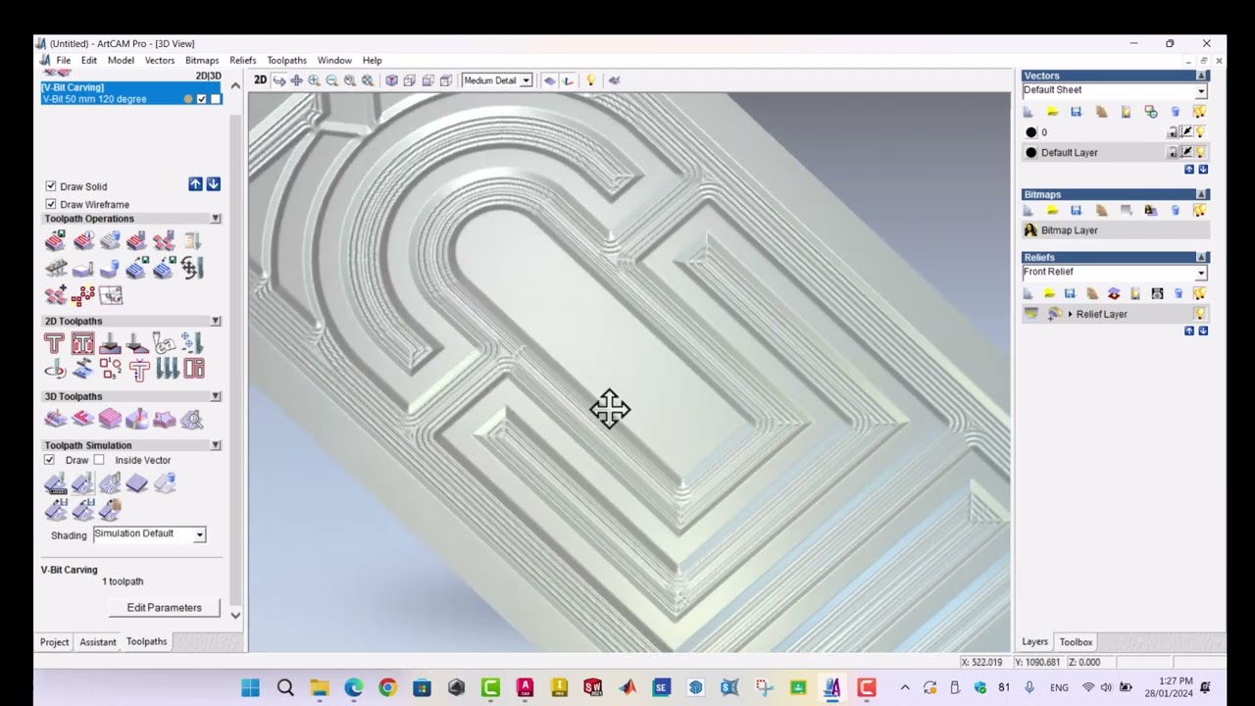Toggle visibility bulb for Default Layer
This screenshot has height=706, width=1255.
[x=1201, y=152]
